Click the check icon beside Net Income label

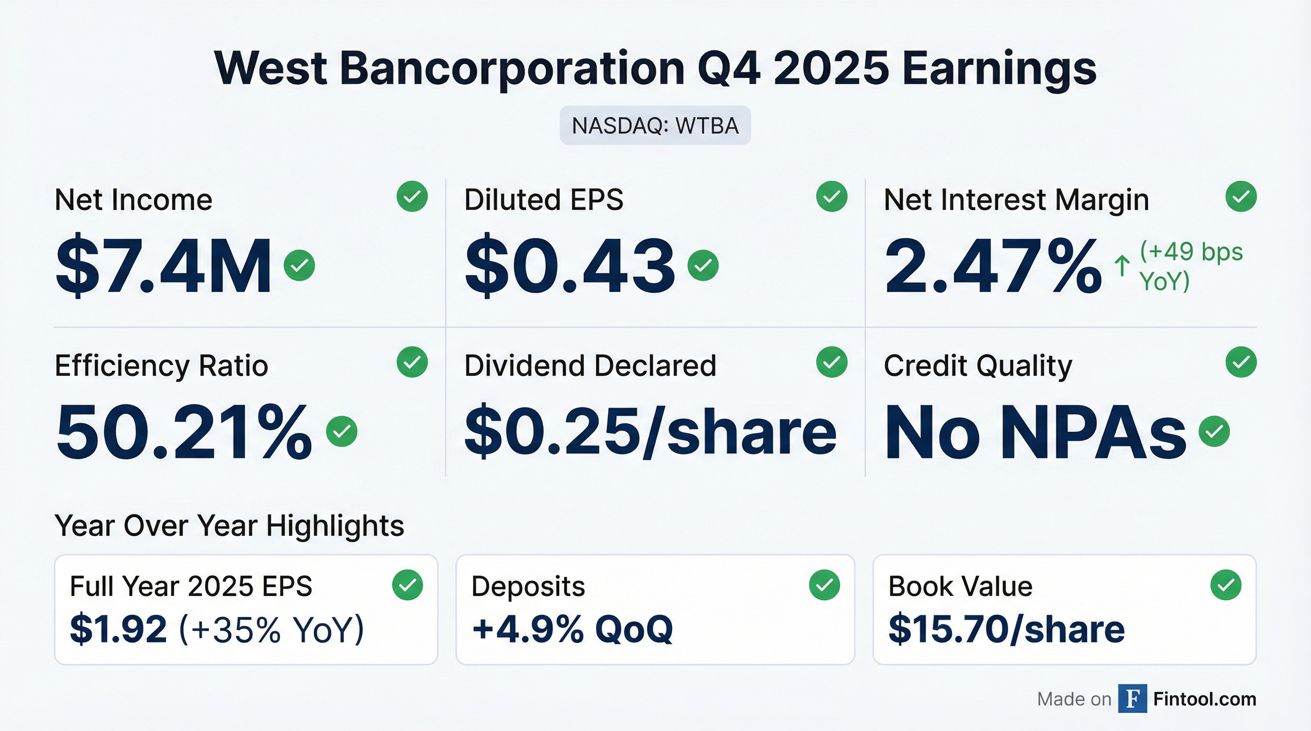[x=412, y=196]
